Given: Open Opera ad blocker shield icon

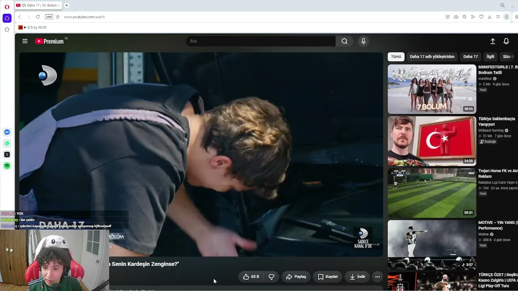Looking at the screenshot, I should point(465,17).
